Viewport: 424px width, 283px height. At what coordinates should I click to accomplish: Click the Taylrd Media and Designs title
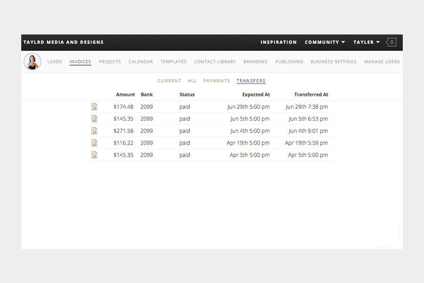[x=64, y=42]
